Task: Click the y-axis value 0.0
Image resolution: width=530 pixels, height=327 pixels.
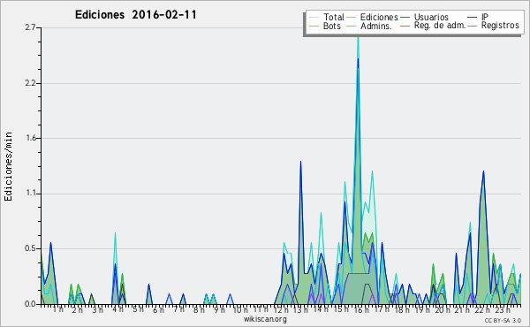Action: click(x=30, y=304)
